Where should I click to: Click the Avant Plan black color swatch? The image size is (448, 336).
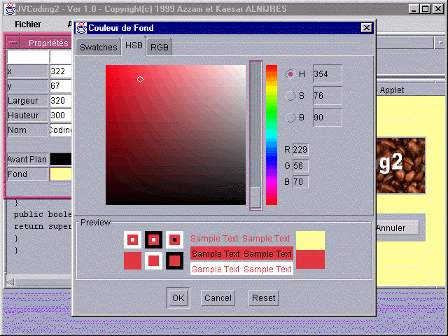pyautogui.click(x=61, y=159)
